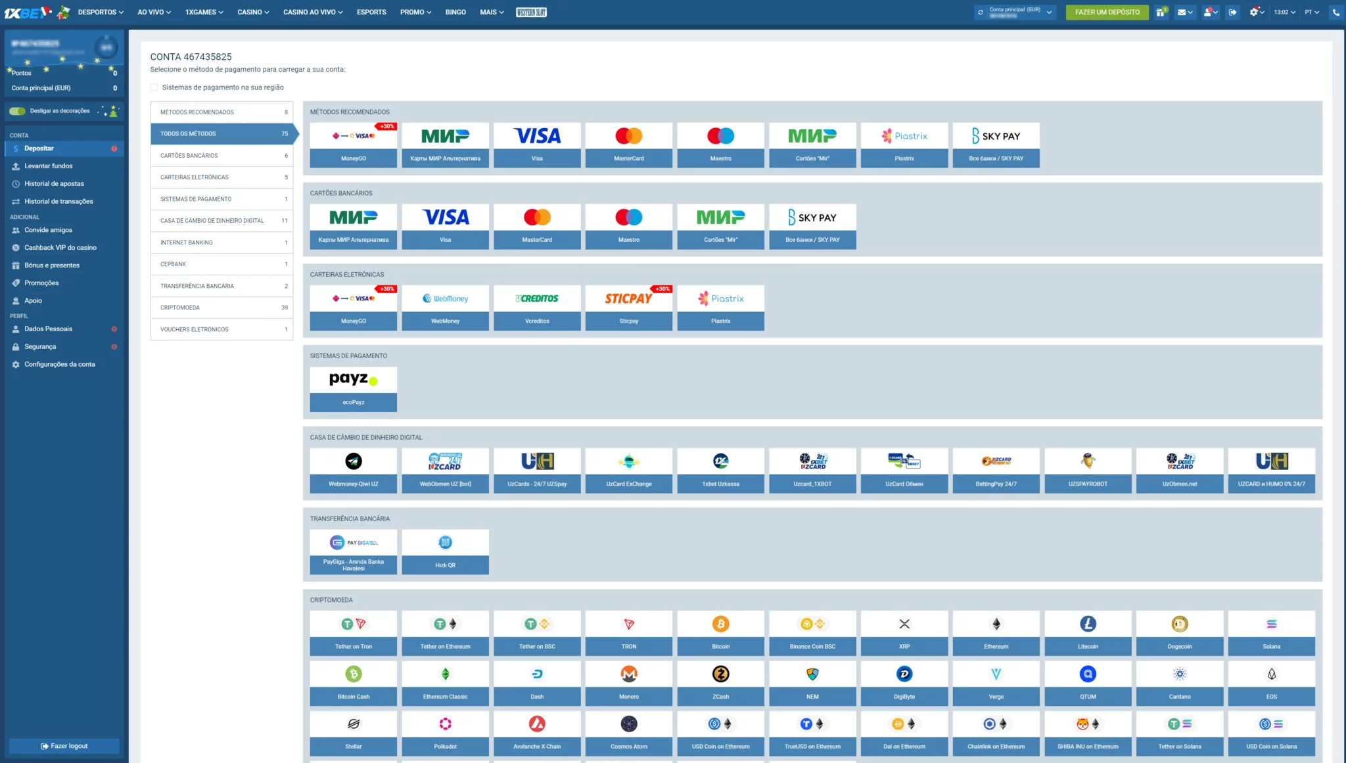Screen dimensions: 1346x763
Task: Click the phone callback icon
Action: click(x=1336, y=12)
